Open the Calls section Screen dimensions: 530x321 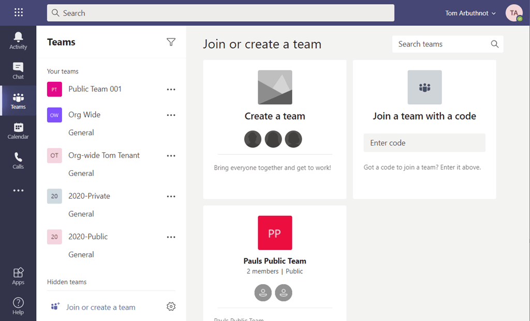pyautogui.click(x=18, y=160)
